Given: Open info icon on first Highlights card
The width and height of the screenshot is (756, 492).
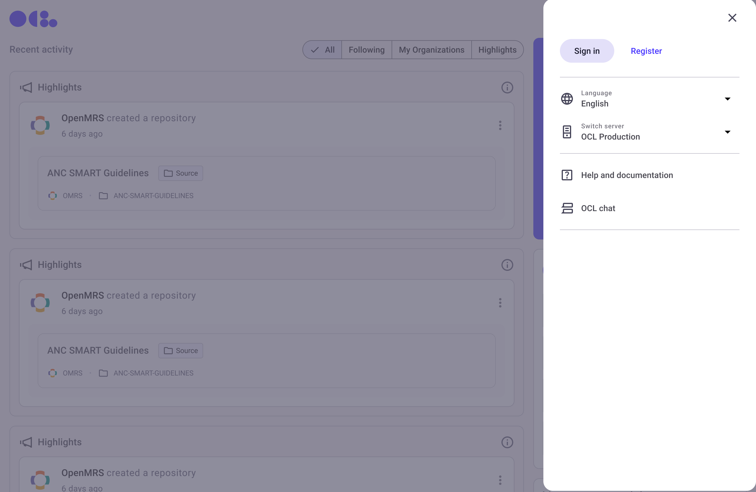Looking at the screenshot, I should click(507, 88).
